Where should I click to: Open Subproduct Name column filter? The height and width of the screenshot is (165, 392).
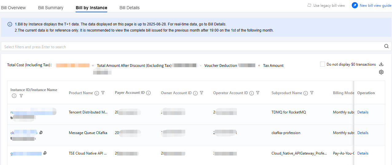[312, 93]
